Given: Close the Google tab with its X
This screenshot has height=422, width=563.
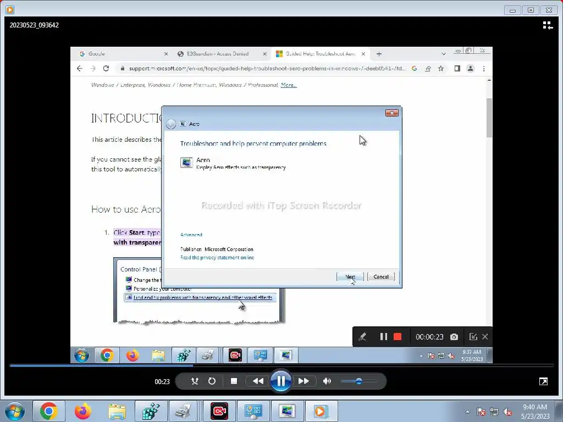Looking at the screenshot, I should point(166,54).
